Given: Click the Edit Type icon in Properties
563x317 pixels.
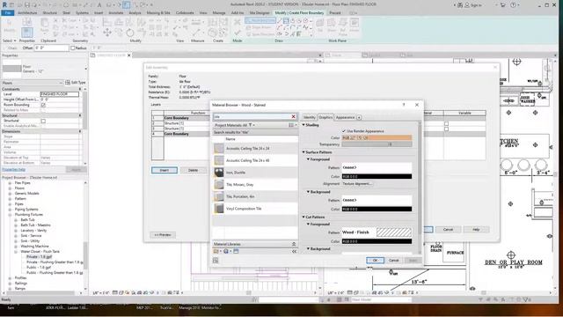Looking at the screenshot, I should coord(68,82).
